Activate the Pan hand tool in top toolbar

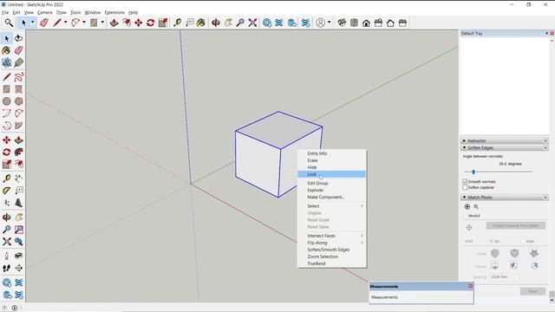(228, 23)
